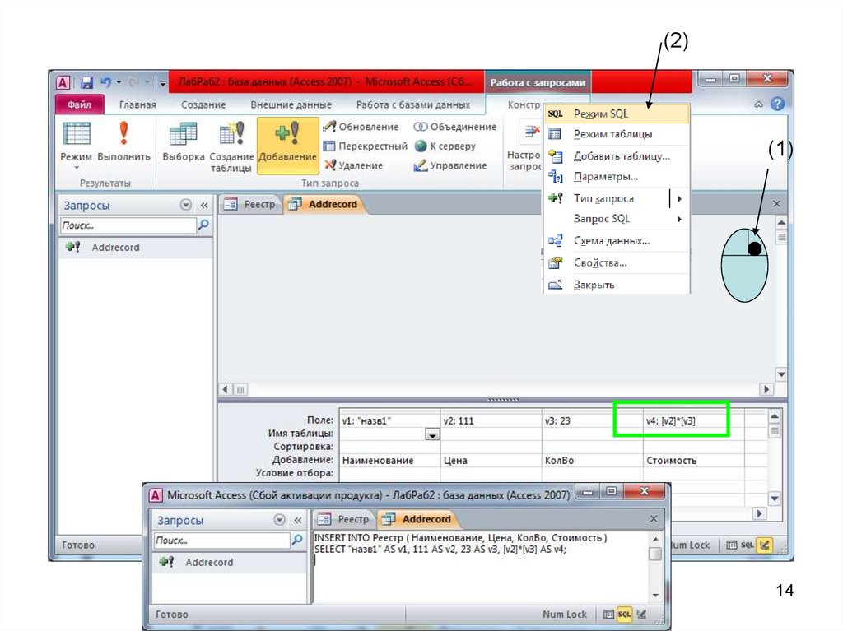Open Схема данных... from context menu
Image resolution: width=843 pixels, height=631 pixels.
click(x=617, y=241)
